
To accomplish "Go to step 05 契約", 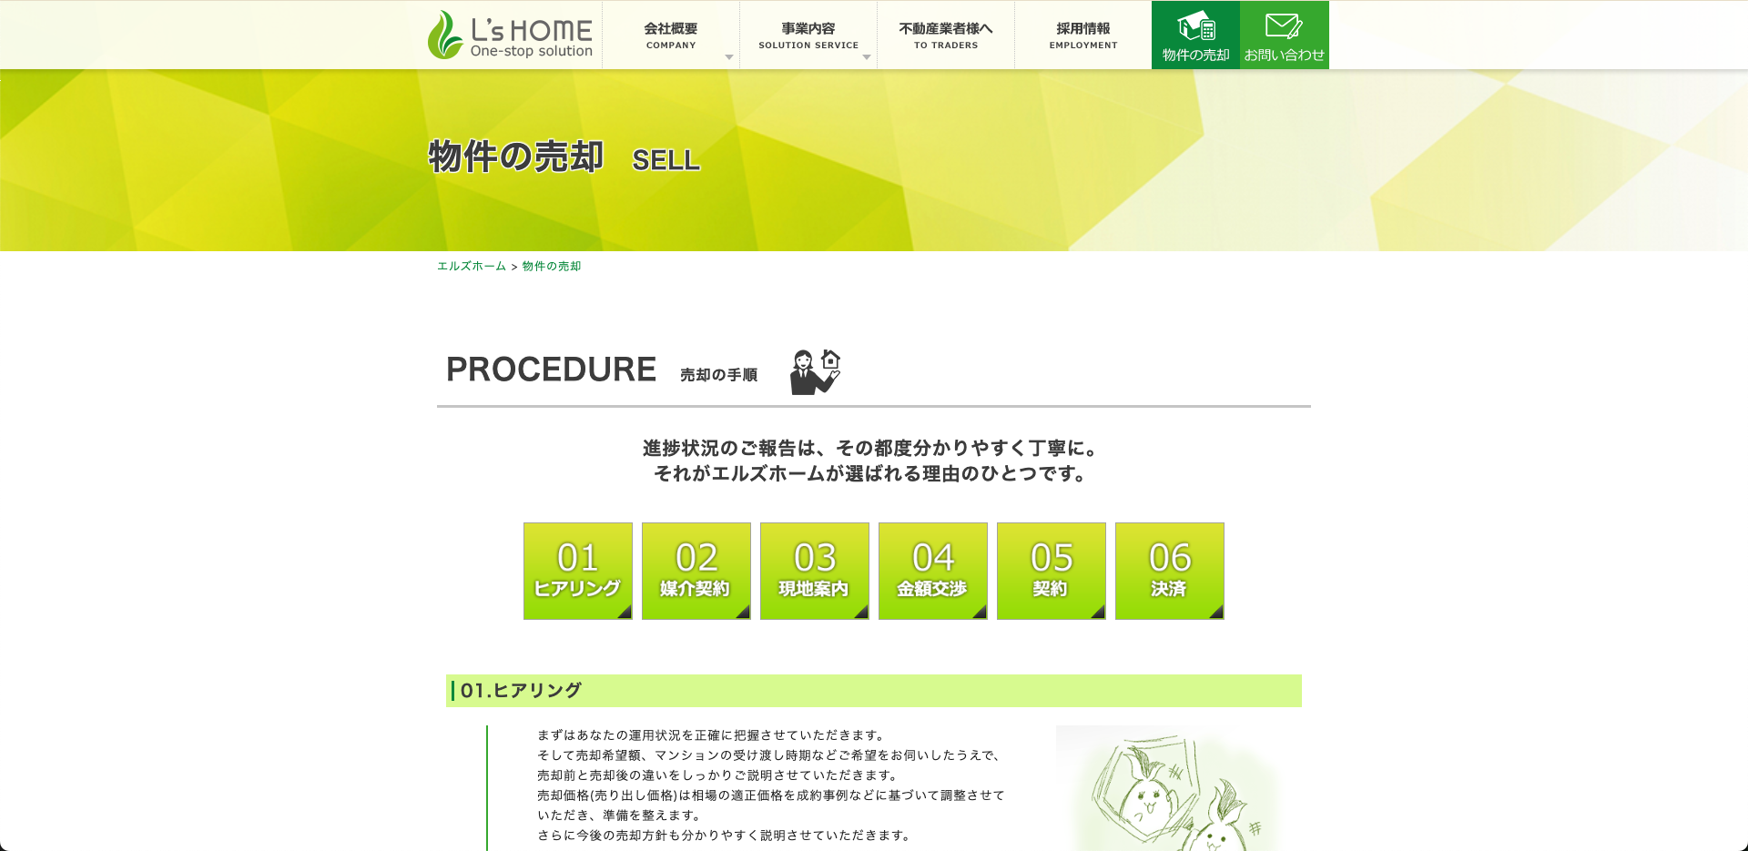I will pyautogui.click(x=1052, y=571).
